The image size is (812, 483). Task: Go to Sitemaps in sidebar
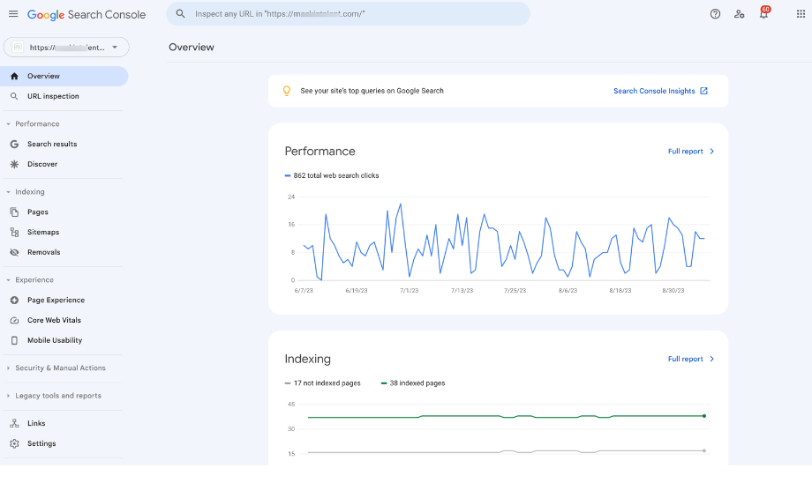click(x=42, y=232)
